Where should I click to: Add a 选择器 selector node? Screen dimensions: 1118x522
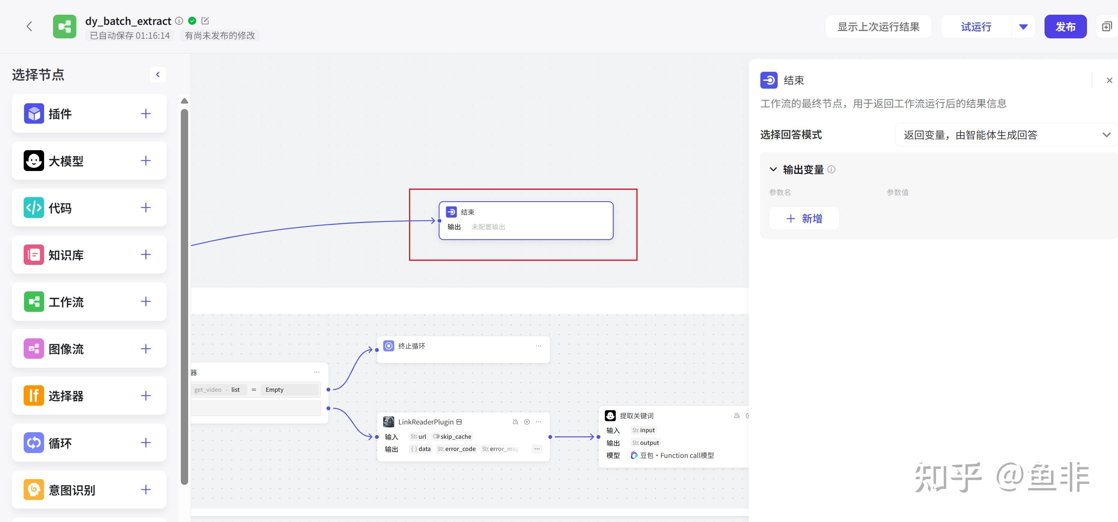pyautogui.click(x=145, y=395)
